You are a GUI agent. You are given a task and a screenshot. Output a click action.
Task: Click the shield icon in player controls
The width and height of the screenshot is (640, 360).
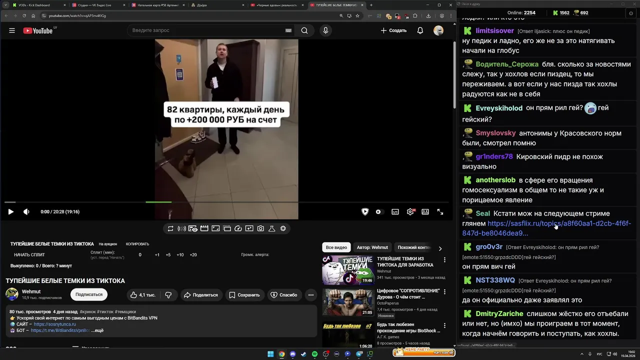click(365, 211)
